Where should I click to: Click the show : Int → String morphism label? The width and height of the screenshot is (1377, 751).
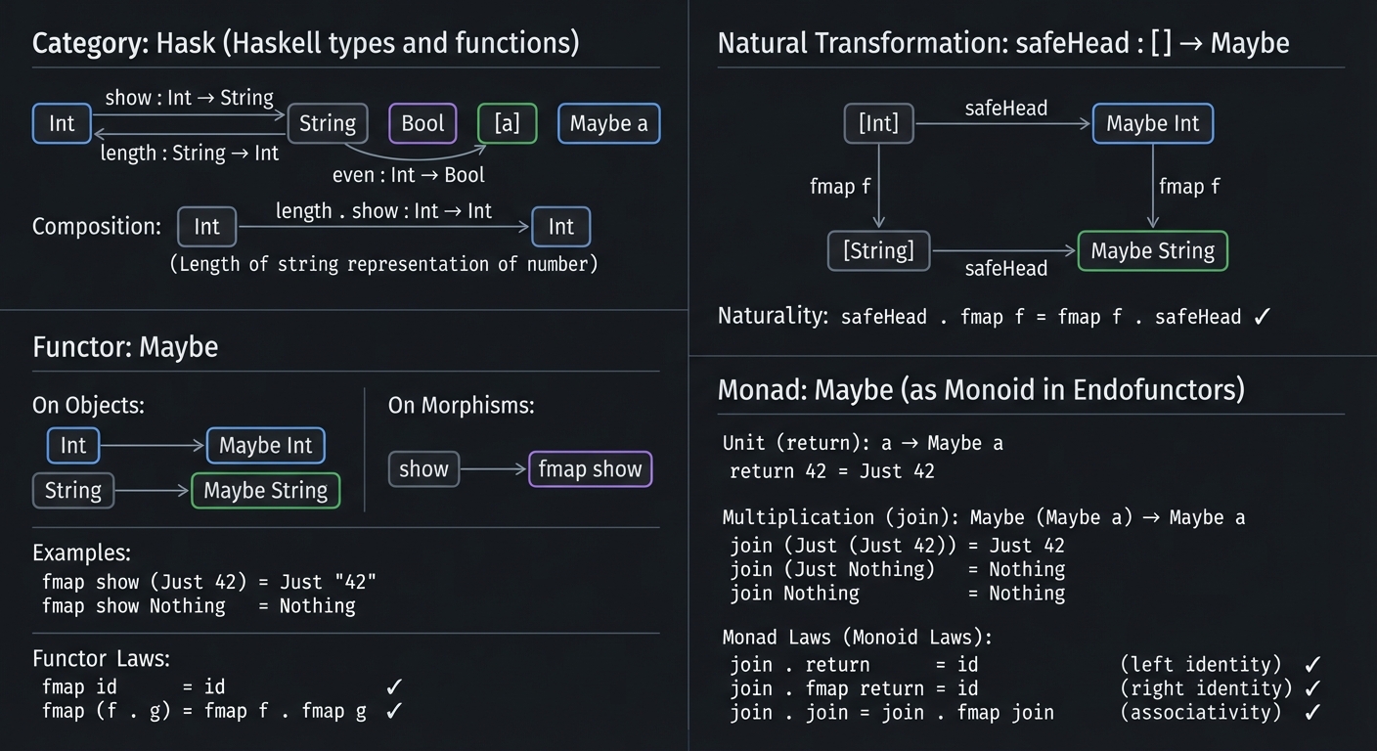pos(190,97)
